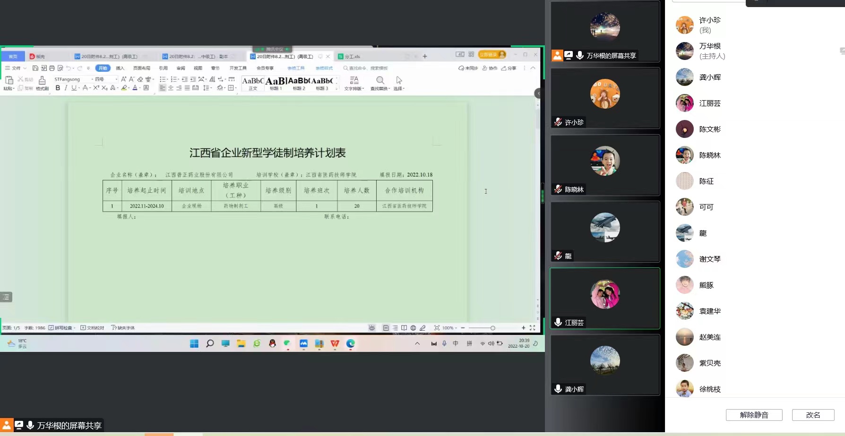Open the font color dropdown arrow
Screen dimensions: 845x436
[140, 88]
